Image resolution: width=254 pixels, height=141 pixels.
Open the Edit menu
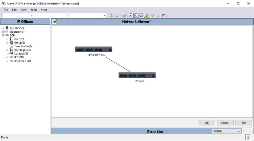[x=14, y=10]
